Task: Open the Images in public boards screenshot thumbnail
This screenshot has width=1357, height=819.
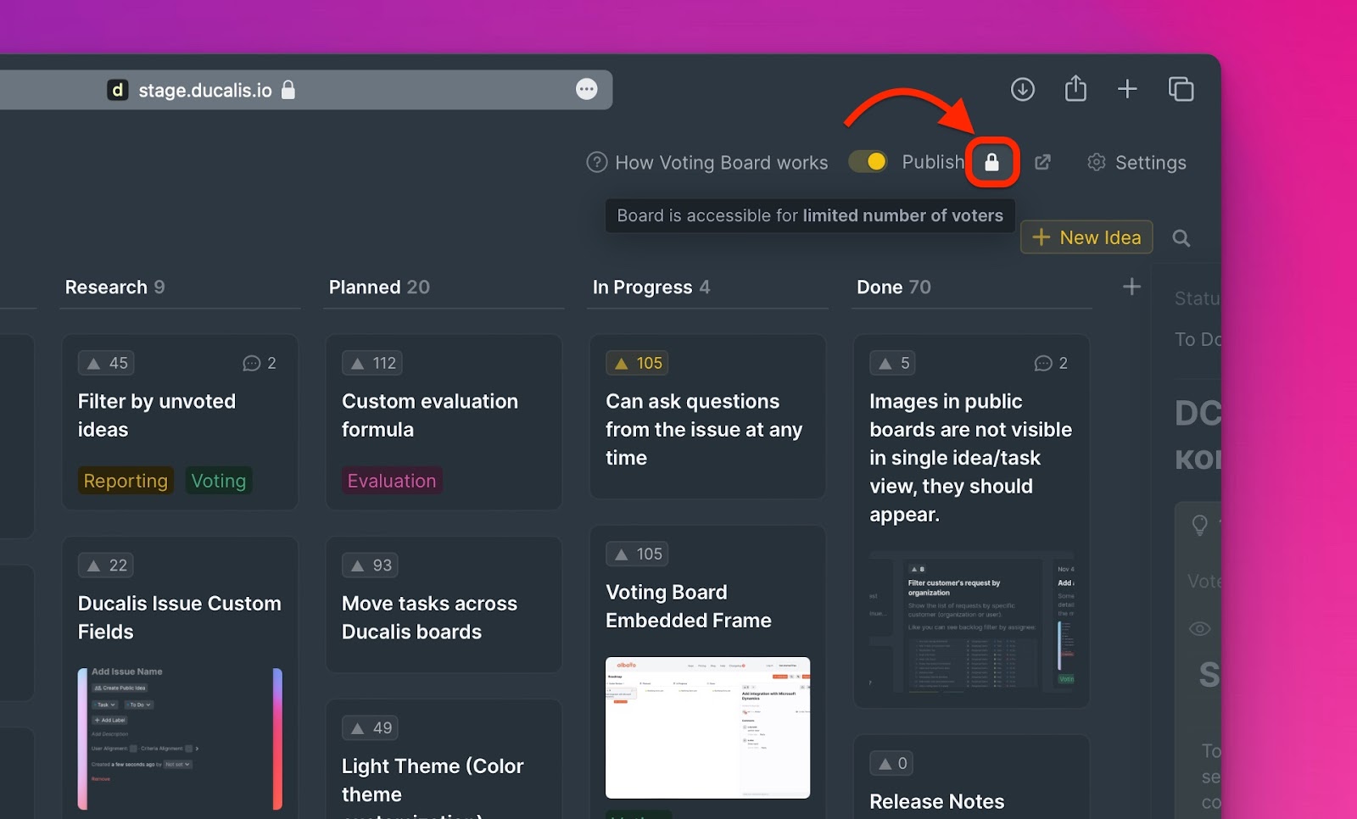Action: click(971, 621)
